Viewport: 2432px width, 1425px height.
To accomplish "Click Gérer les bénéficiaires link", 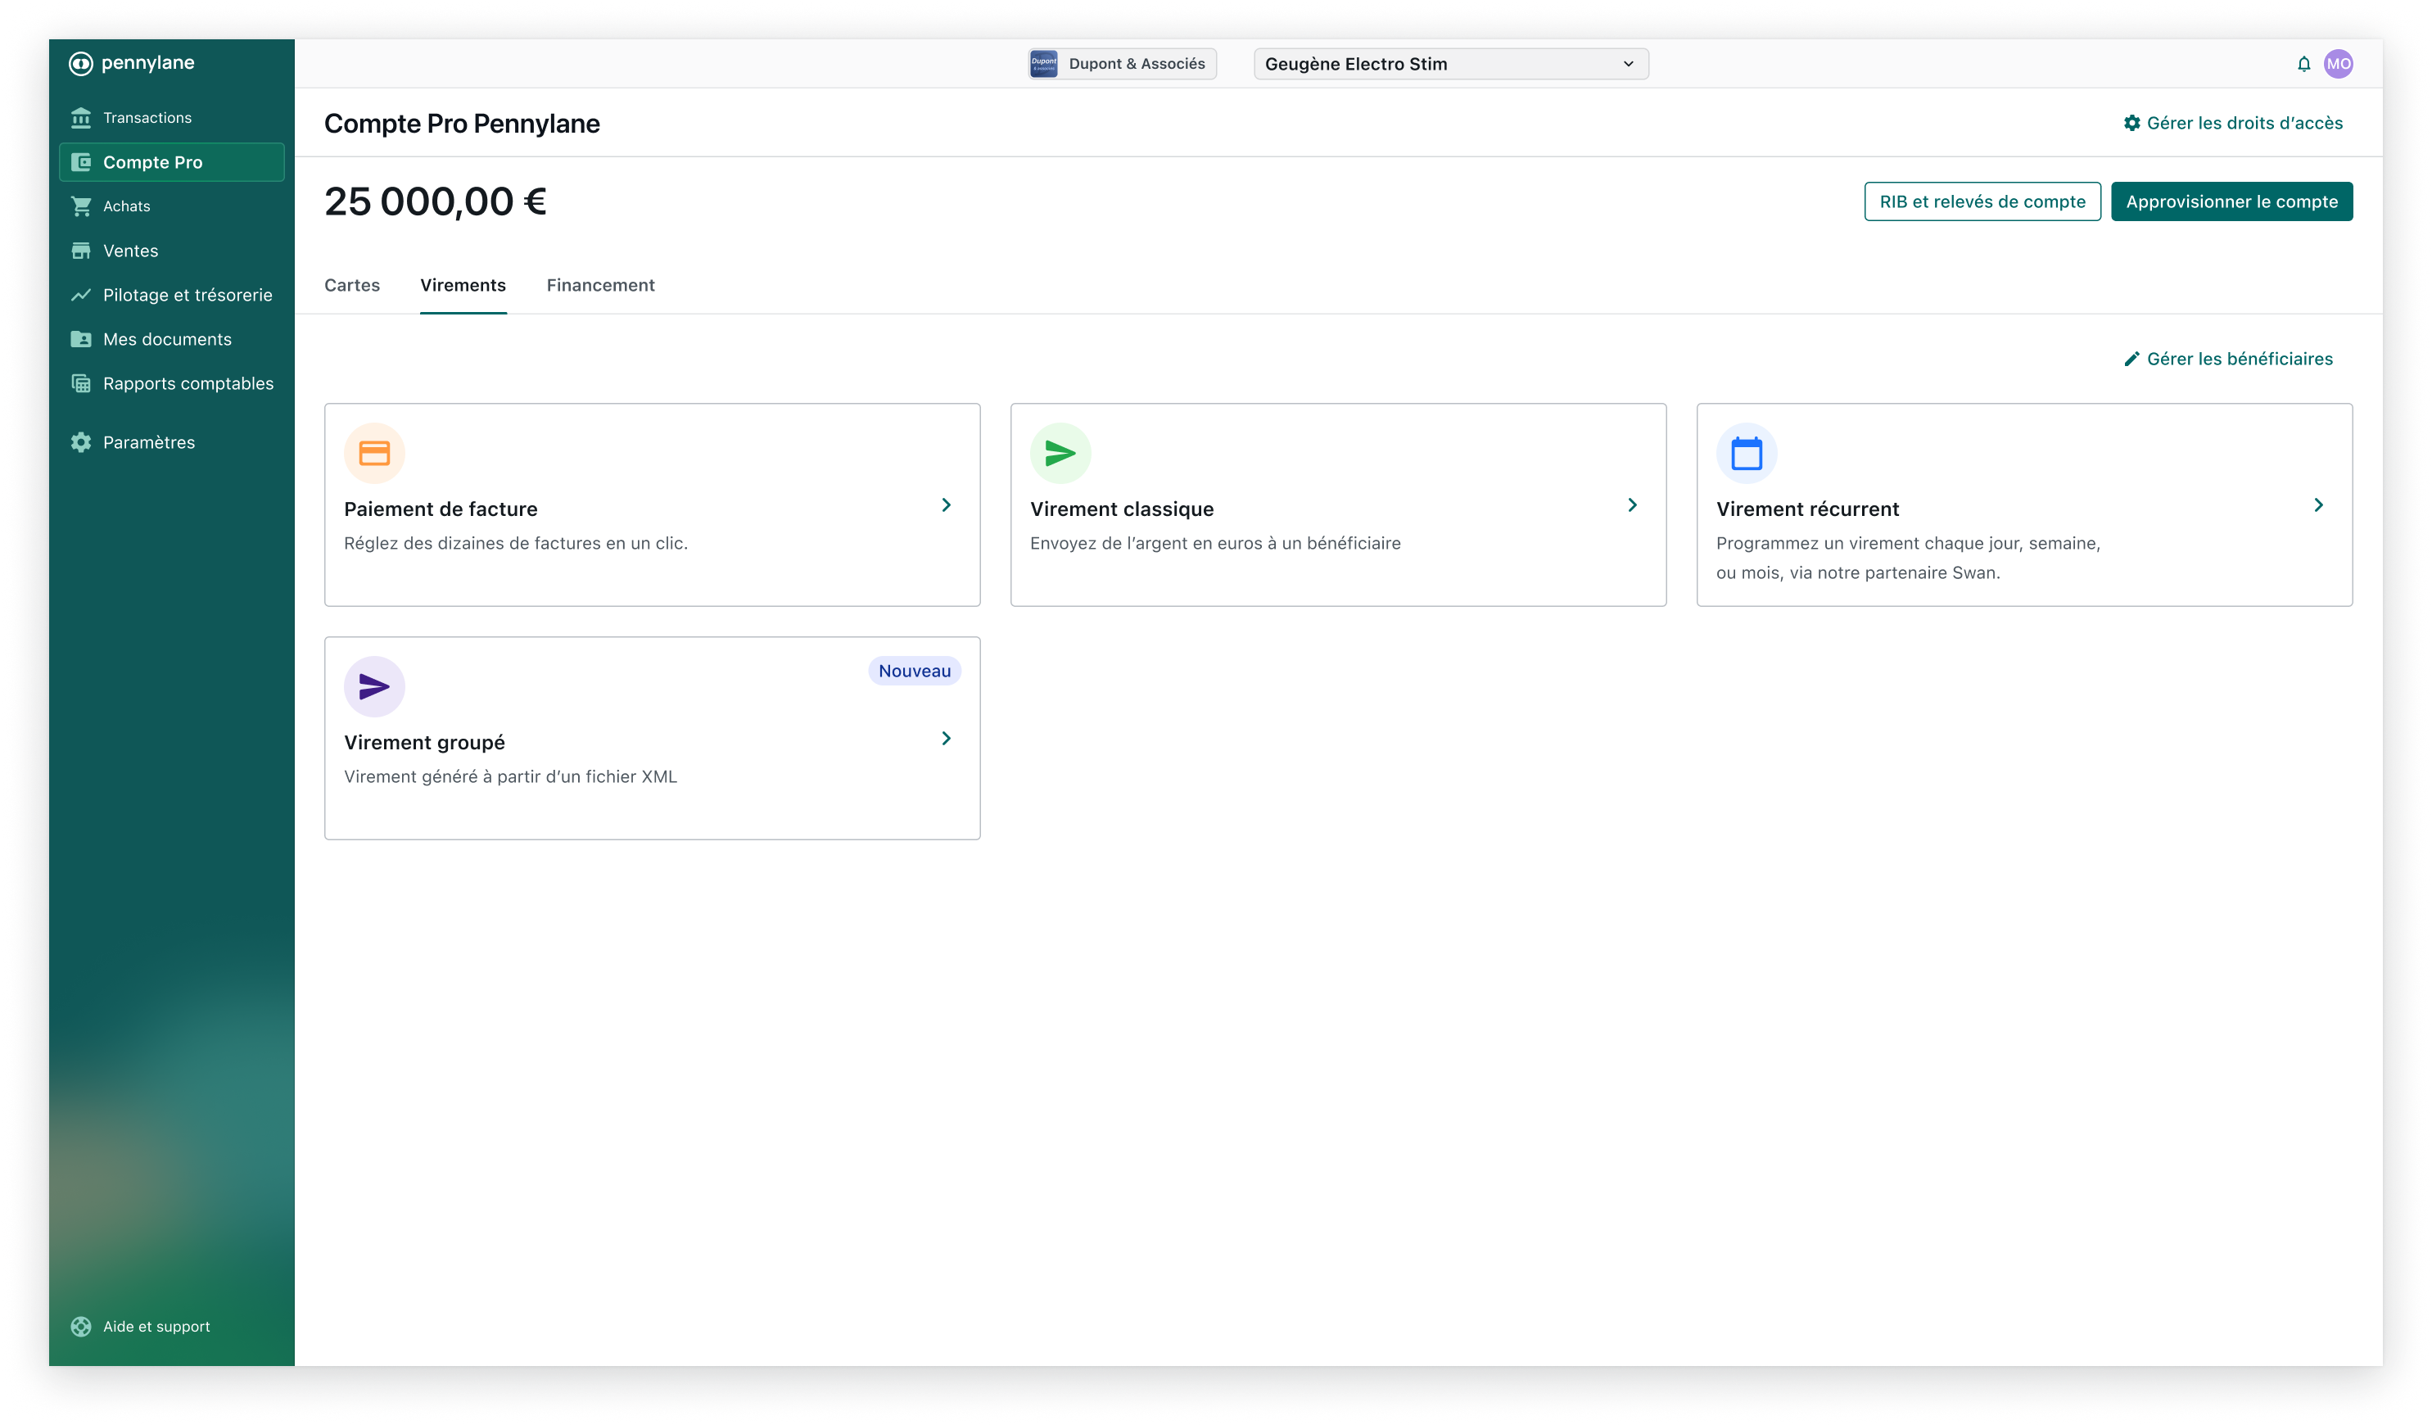I will 2228,360.
